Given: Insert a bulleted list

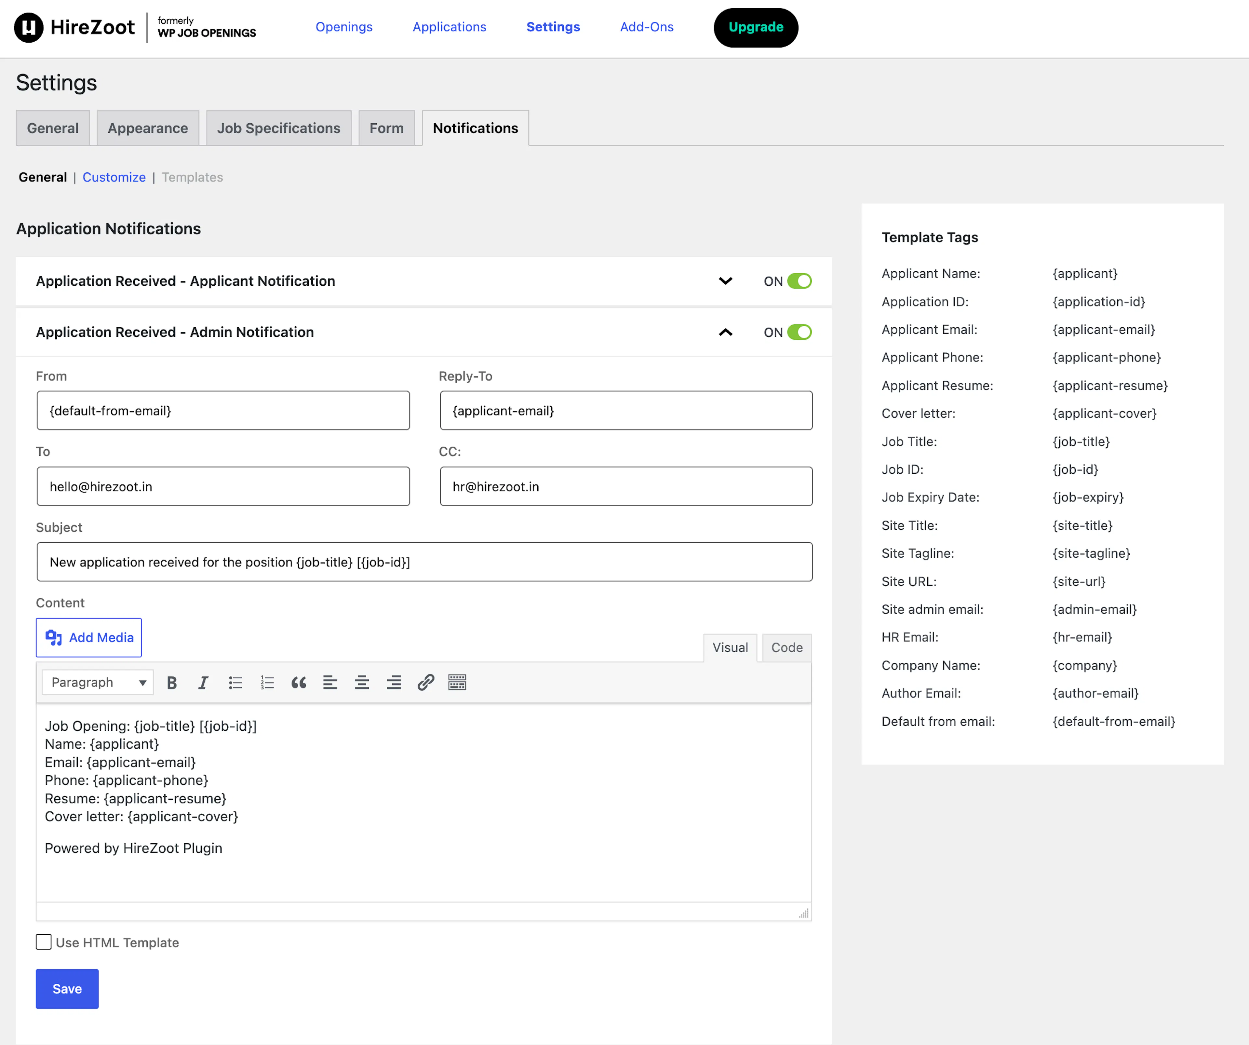Looking at the screenshot, I should (x=235, y=682).
